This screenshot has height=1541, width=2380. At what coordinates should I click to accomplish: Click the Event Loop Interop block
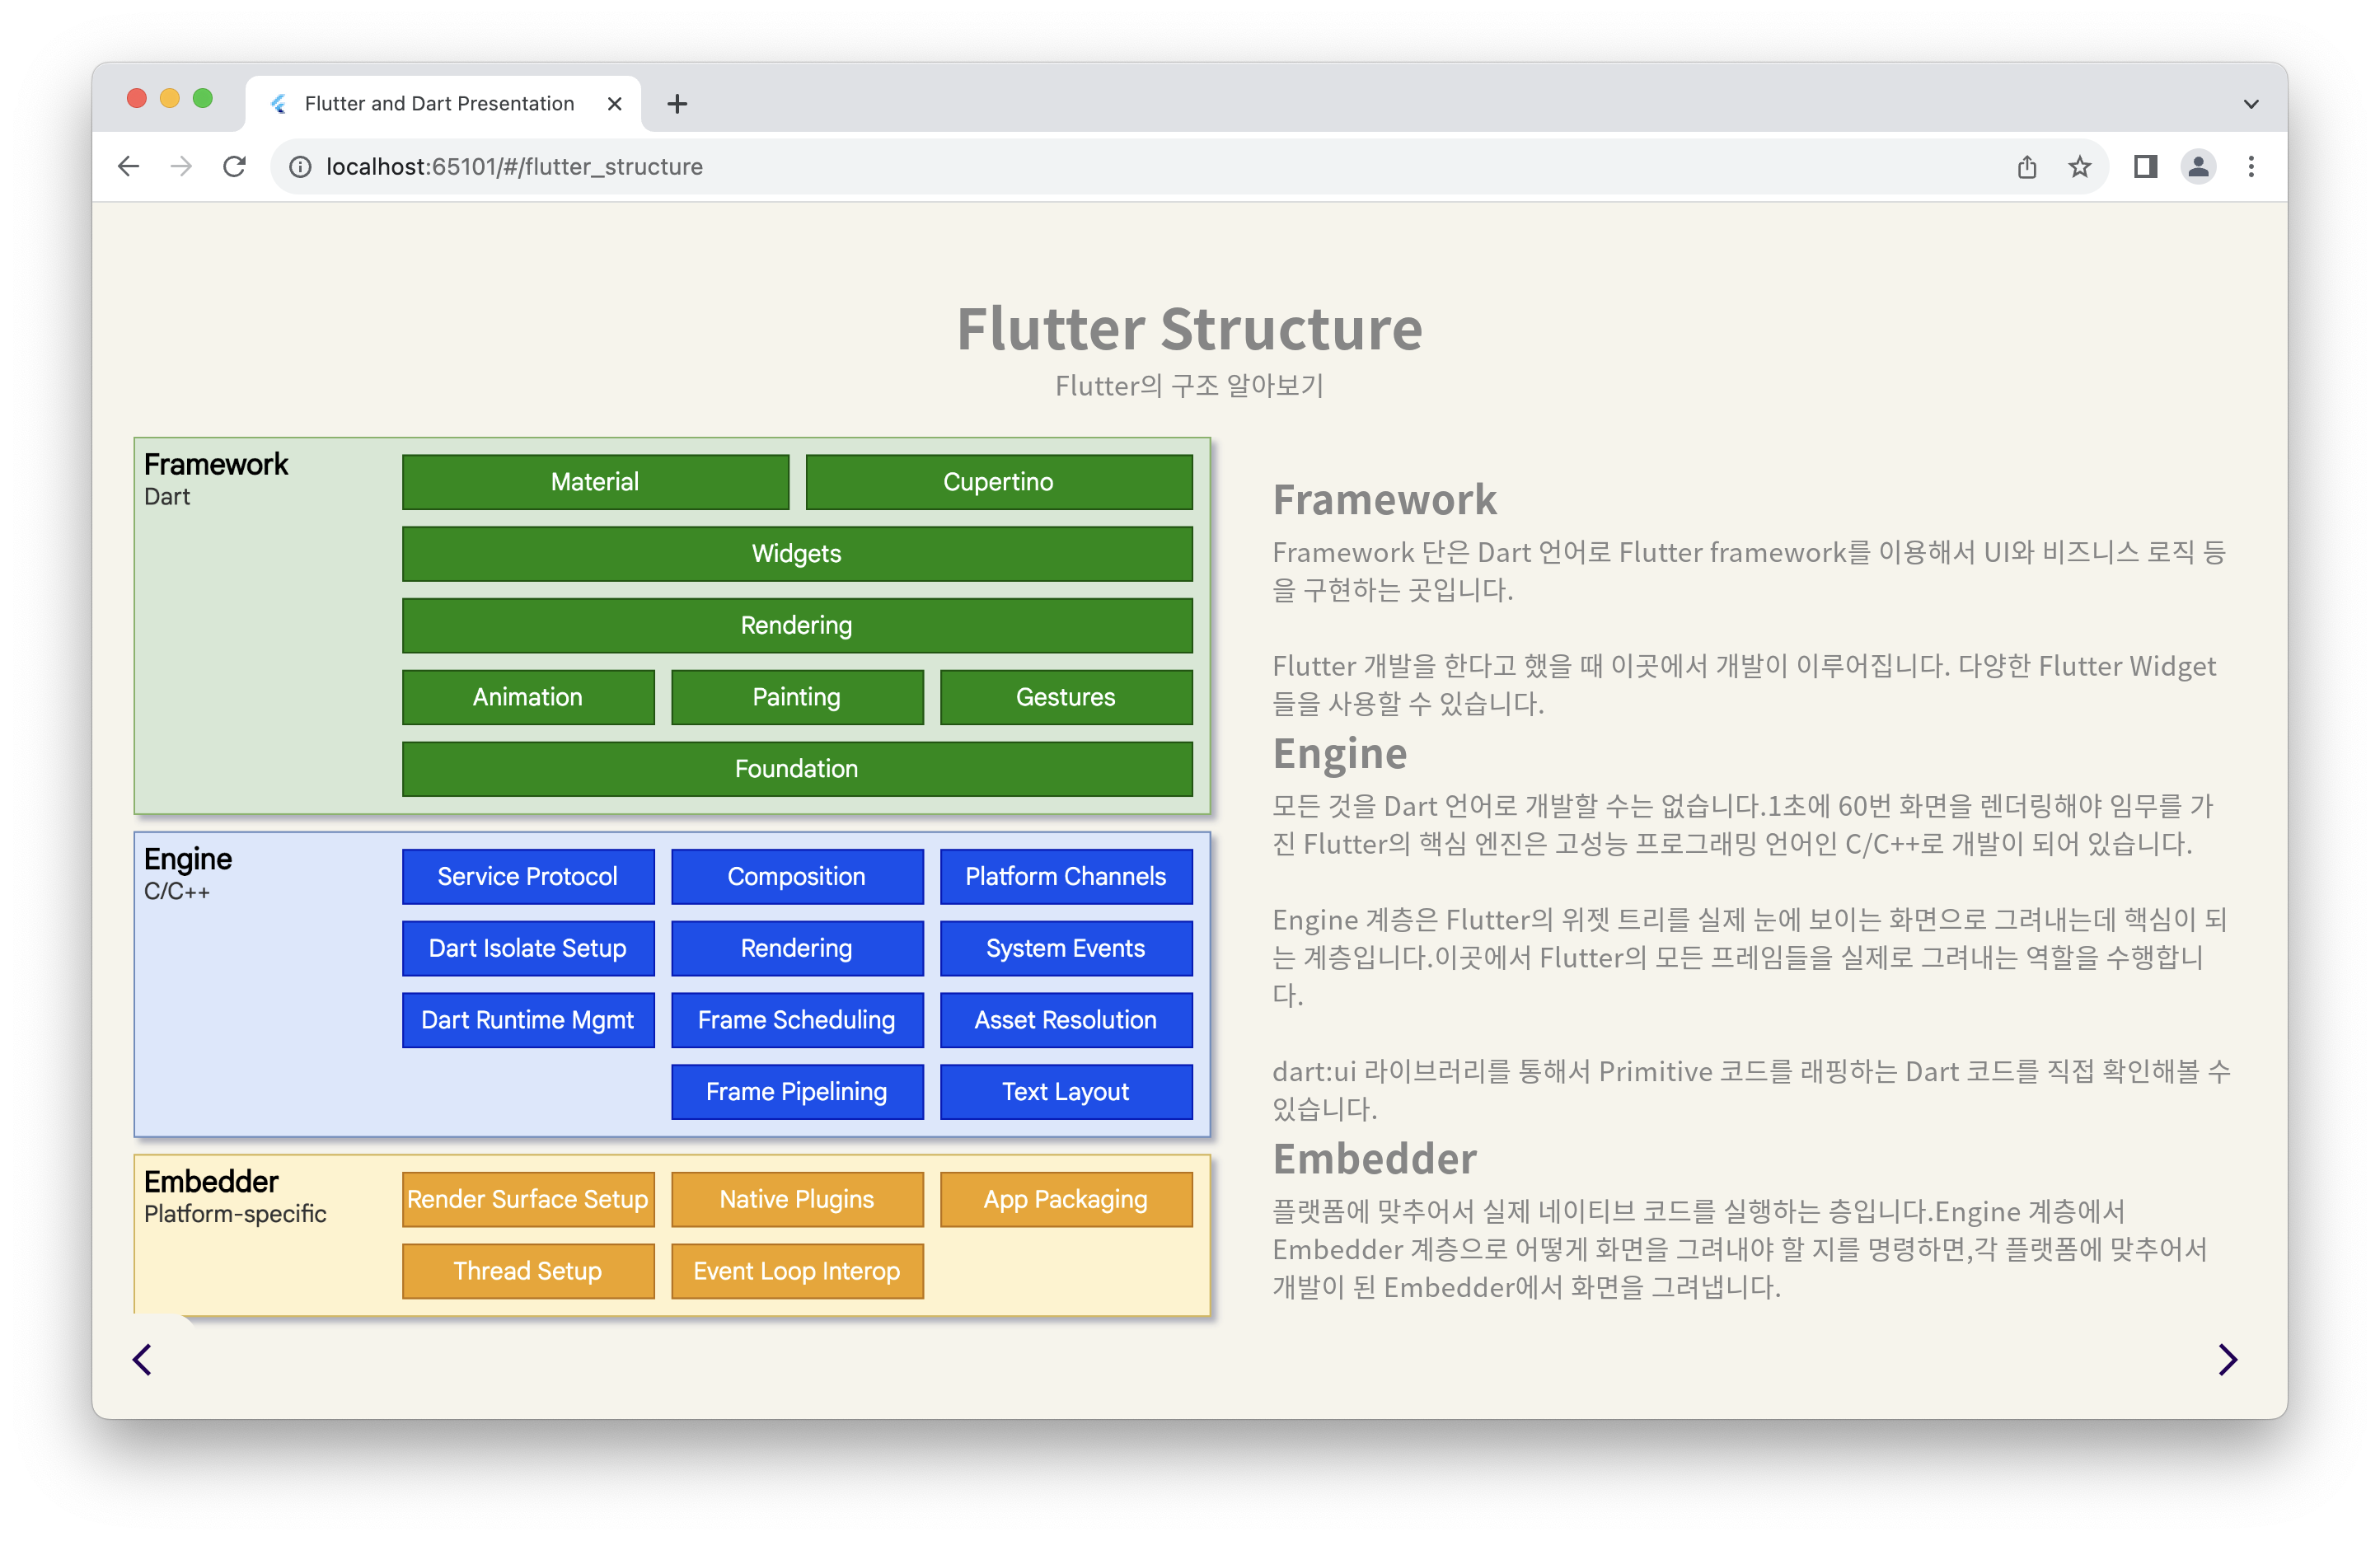797,1271
